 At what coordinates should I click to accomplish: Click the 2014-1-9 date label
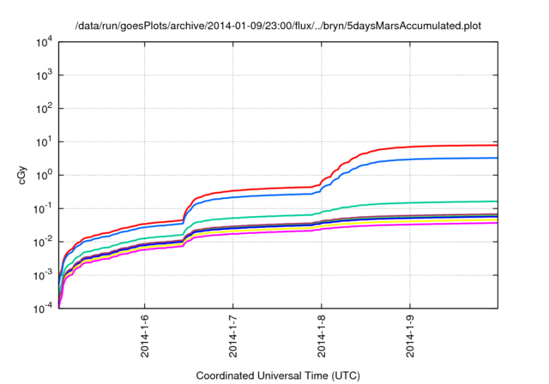[410, 336]
